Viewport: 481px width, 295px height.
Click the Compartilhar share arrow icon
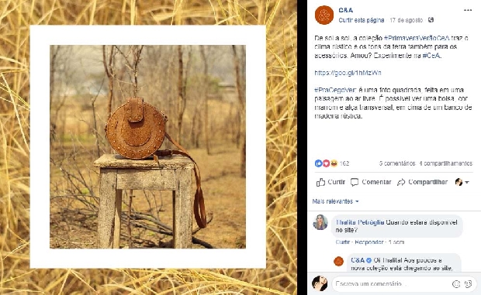tap(401, 183)
